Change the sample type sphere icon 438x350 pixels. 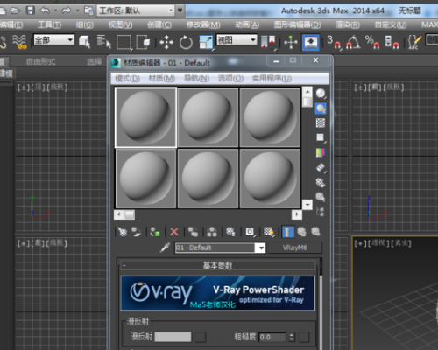[321, 94]
